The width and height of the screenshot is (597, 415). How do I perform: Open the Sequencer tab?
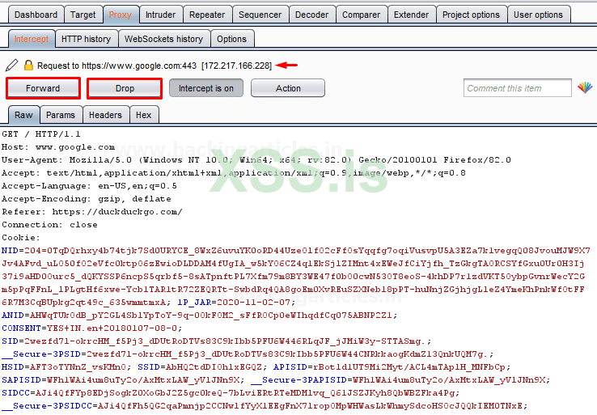[260, 15]
